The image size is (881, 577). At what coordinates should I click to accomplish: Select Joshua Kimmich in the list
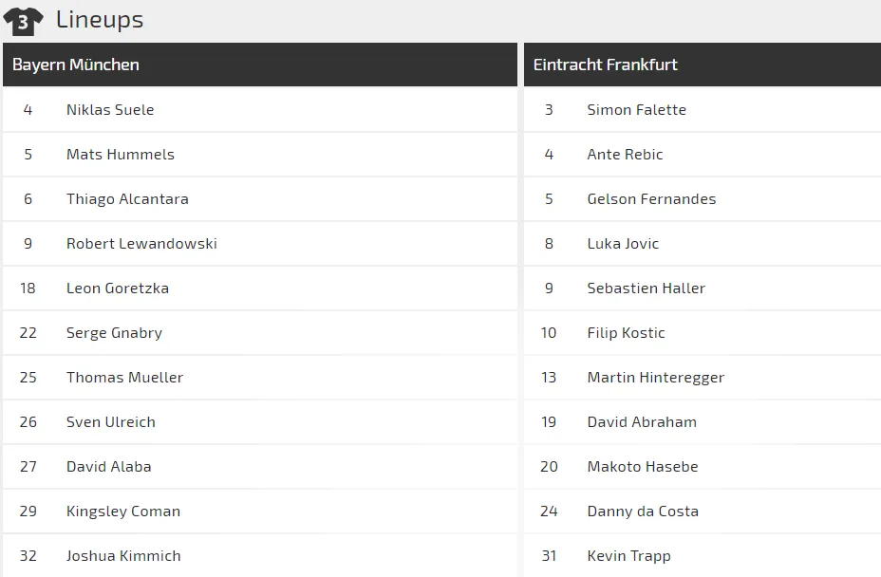(x=123, y=556)
